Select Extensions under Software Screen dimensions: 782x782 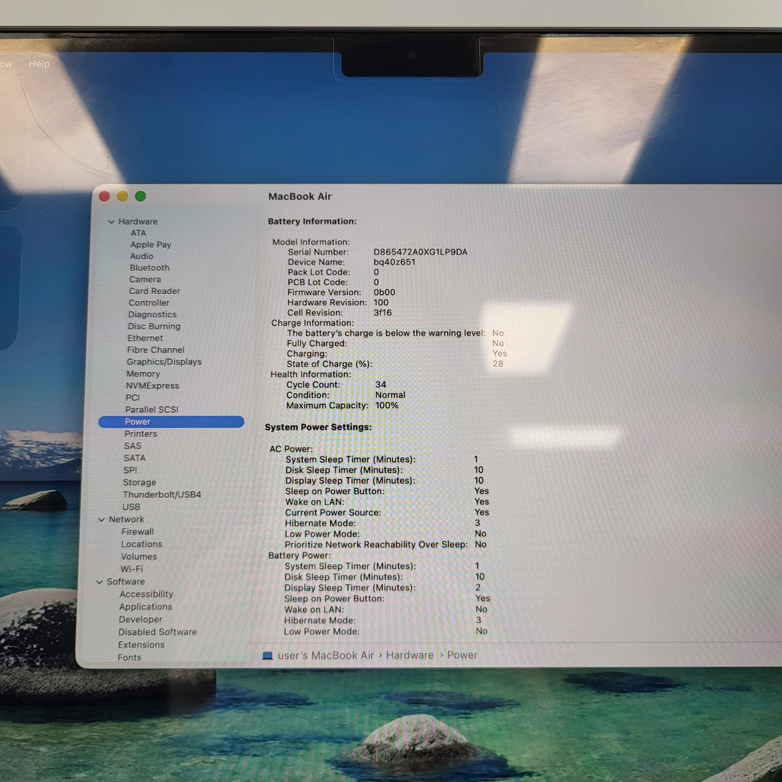pos(141,645)
